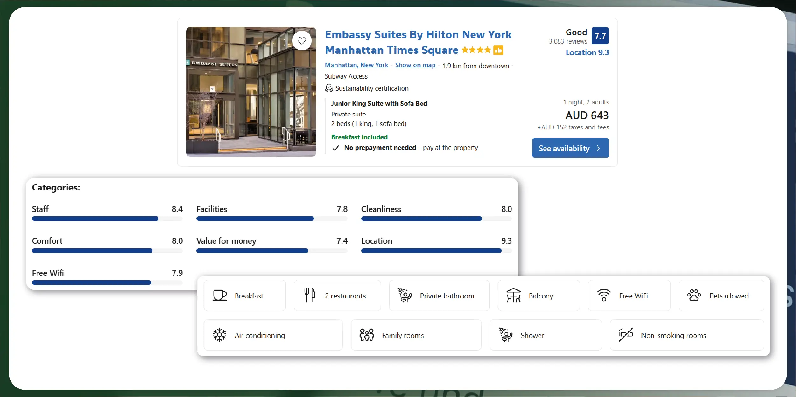Click the Free WiFi signal icon

tap(604, 296)
